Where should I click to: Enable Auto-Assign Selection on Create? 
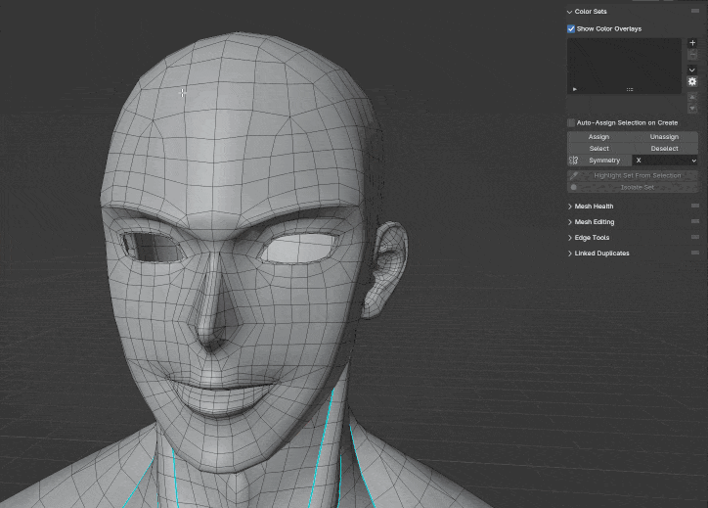[x=571, y=123]
